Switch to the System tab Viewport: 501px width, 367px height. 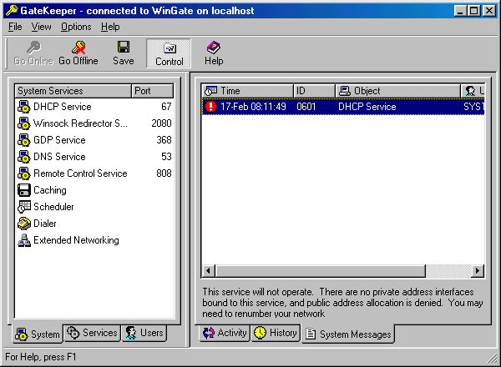[x=38, y=334]
